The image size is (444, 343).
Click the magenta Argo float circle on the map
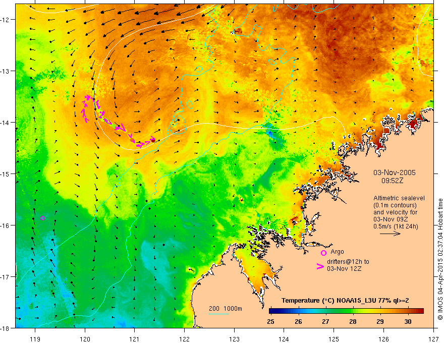[42, 218]
